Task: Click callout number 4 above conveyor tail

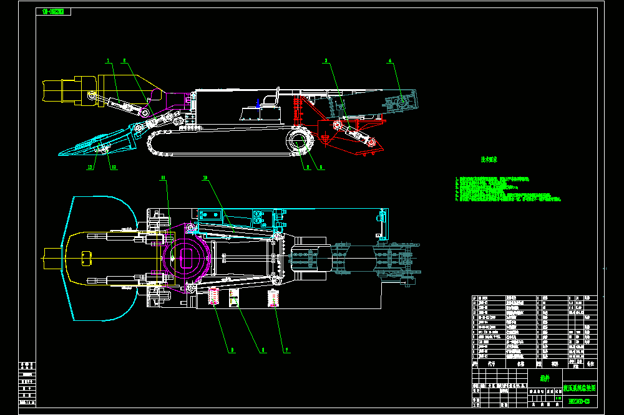Action: [390, 61]
